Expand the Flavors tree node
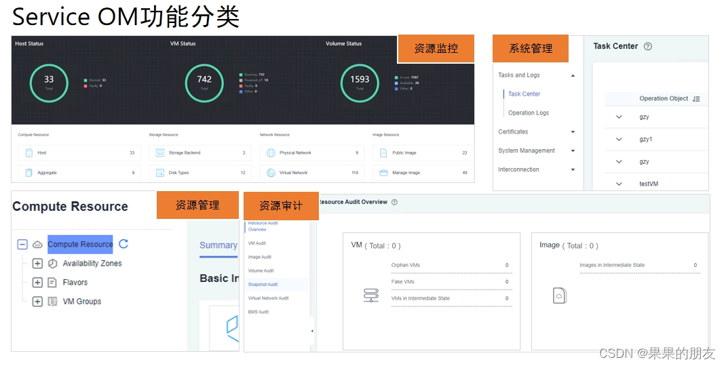Screen dimensions: 726x366 click(37, 282)
